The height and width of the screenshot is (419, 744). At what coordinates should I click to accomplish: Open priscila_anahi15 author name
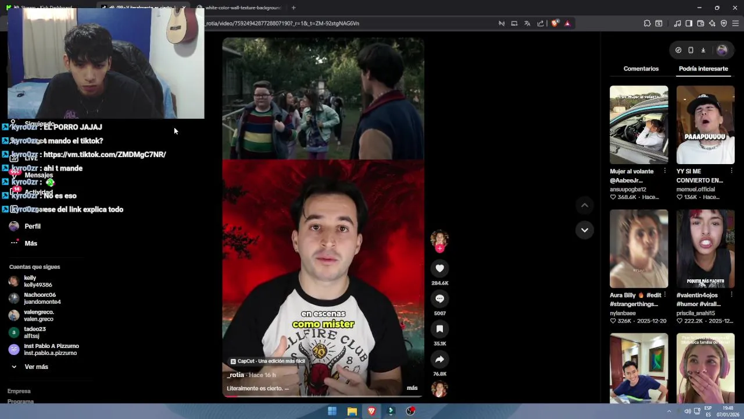[696, 313]
